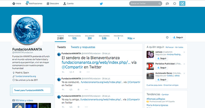
Task: Compose a new tweet button
Action: (182, 4)
